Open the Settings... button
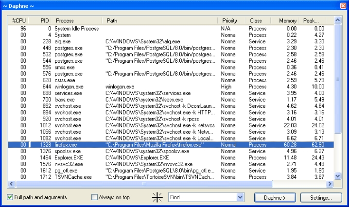Screen dimensions: 349x207 (x=319, y=197)
